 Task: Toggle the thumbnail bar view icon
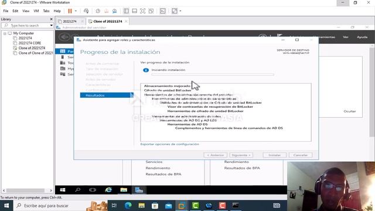coord(134,11)
